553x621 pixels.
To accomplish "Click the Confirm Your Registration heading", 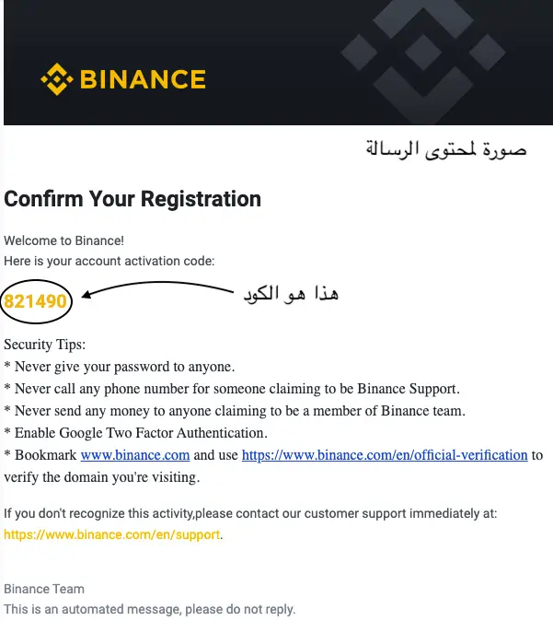I will click(x=132, y=199).
